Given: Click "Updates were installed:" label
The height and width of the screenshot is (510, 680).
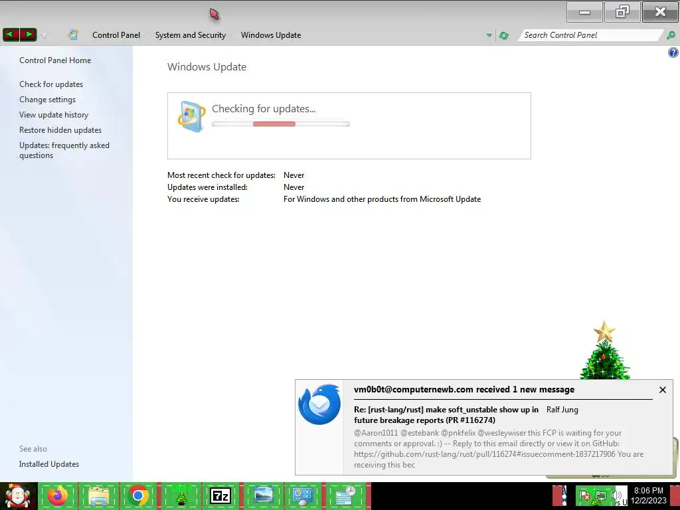Looking at the screenshot, I should click(x=207, y=187).
